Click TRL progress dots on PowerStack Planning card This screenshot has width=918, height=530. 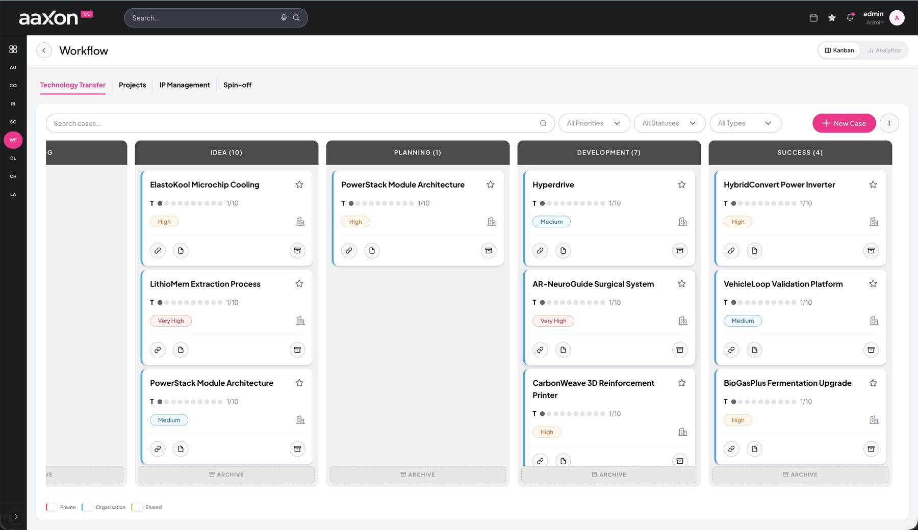tap(381, 203)
